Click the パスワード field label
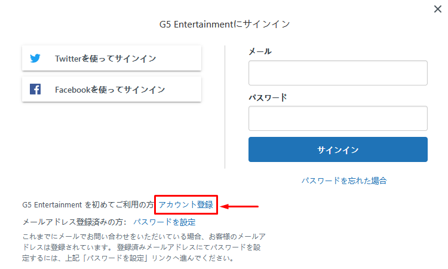Image resolution: width=448 pixels, height=269 pixels. (x=268, y=97)
